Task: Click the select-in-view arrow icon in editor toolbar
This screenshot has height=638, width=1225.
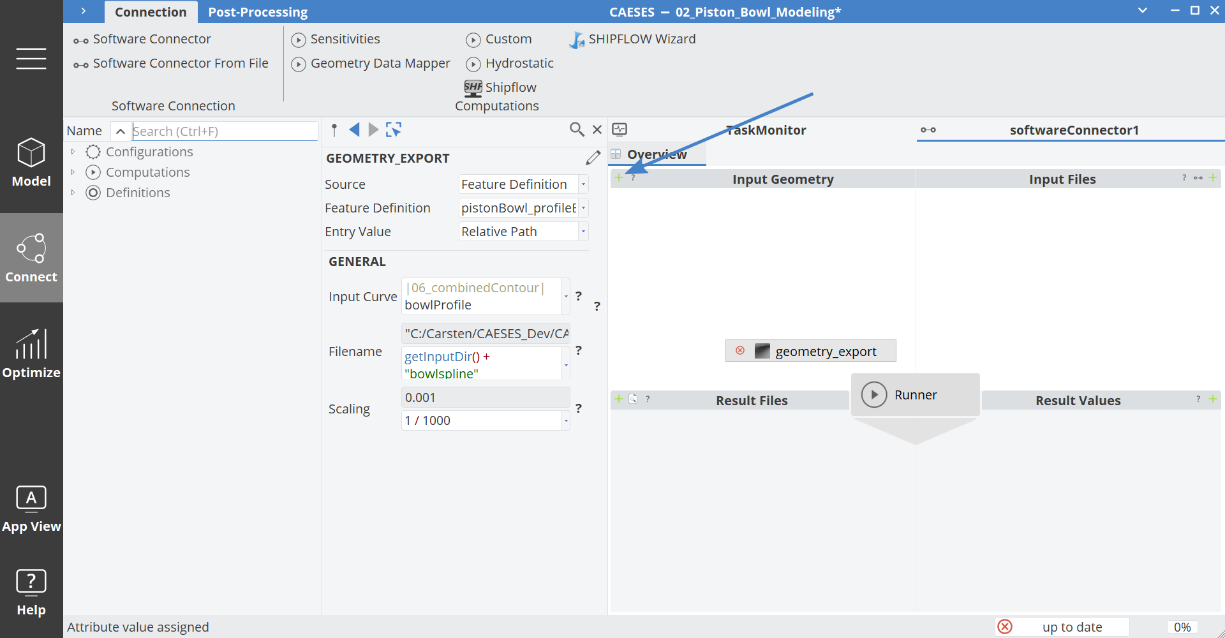Action: click(x=394, y=130)
